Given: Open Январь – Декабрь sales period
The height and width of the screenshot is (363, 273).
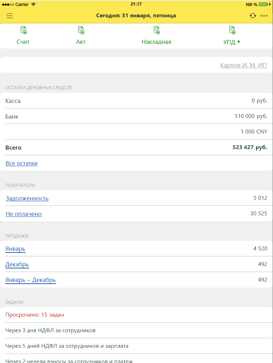Looking at the screenshot, I should (x=31, y=280).
